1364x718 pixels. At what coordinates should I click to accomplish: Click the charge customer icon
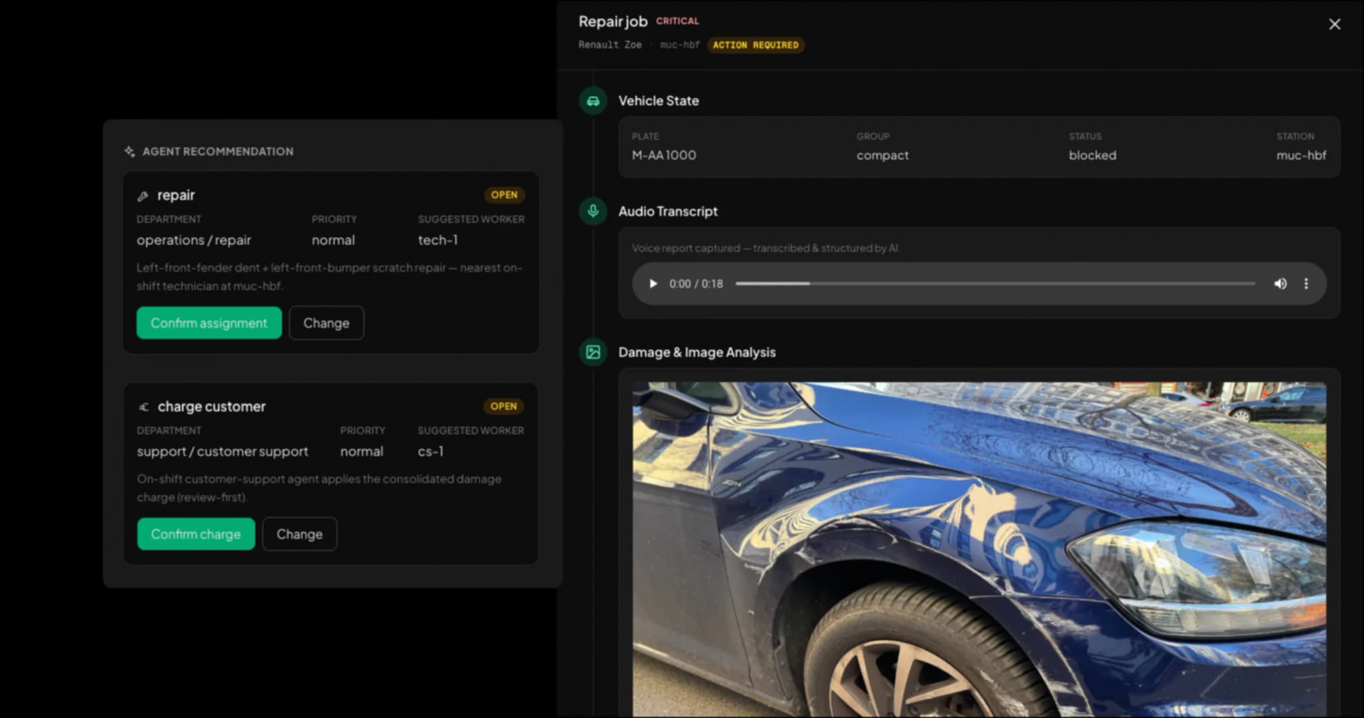pyautogui.click(x=143, y=407)
